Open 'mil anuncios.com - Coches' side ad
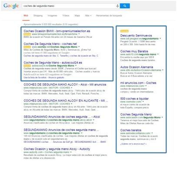The height and width of the screenshot is (169, 177). [138, 83]
